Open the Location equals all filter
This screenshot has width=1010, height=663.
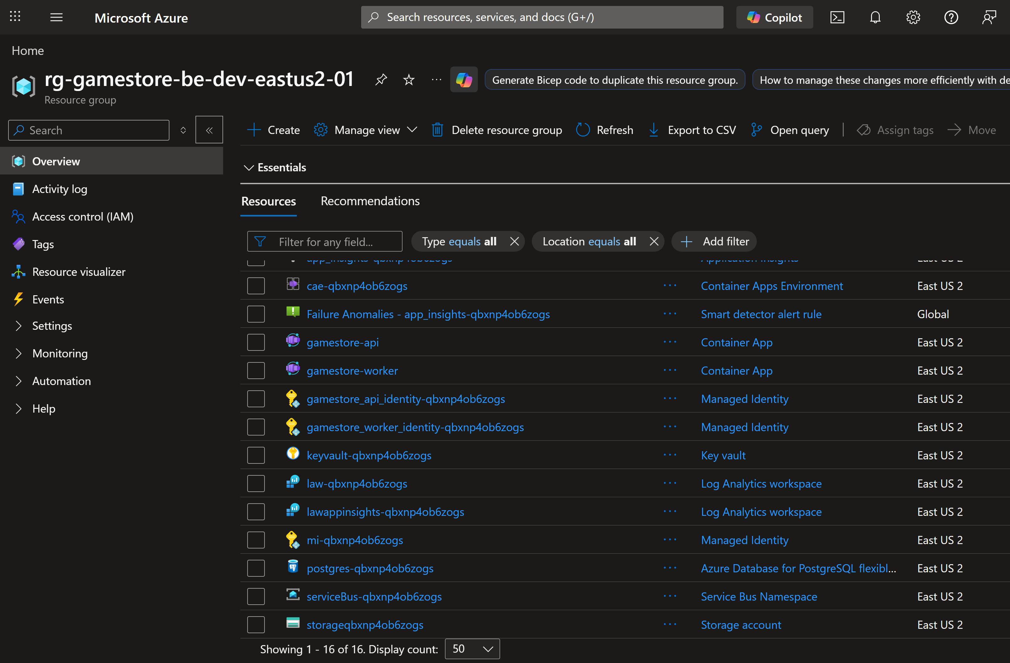[x=589, y=242]
